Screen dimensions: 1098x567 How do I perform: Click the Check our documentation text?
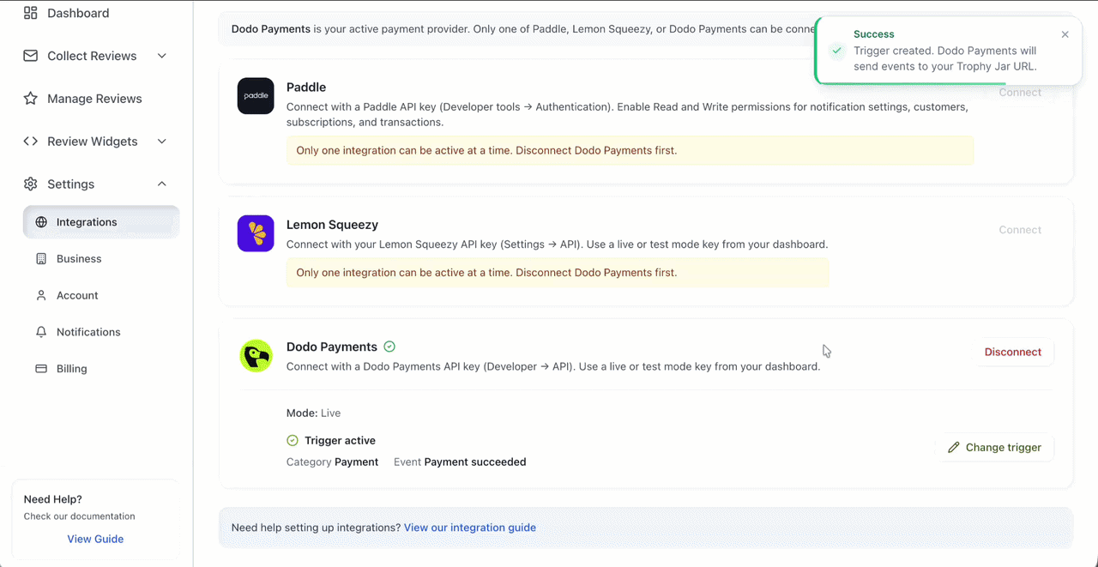coord(80,516)
